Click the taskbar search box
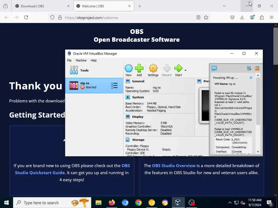 (52, 203)
